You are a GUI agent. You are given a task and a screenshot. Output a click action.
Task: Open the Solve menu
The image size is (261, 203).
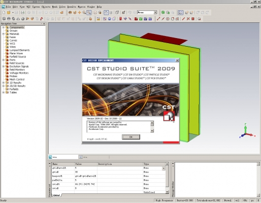[62, 7]
